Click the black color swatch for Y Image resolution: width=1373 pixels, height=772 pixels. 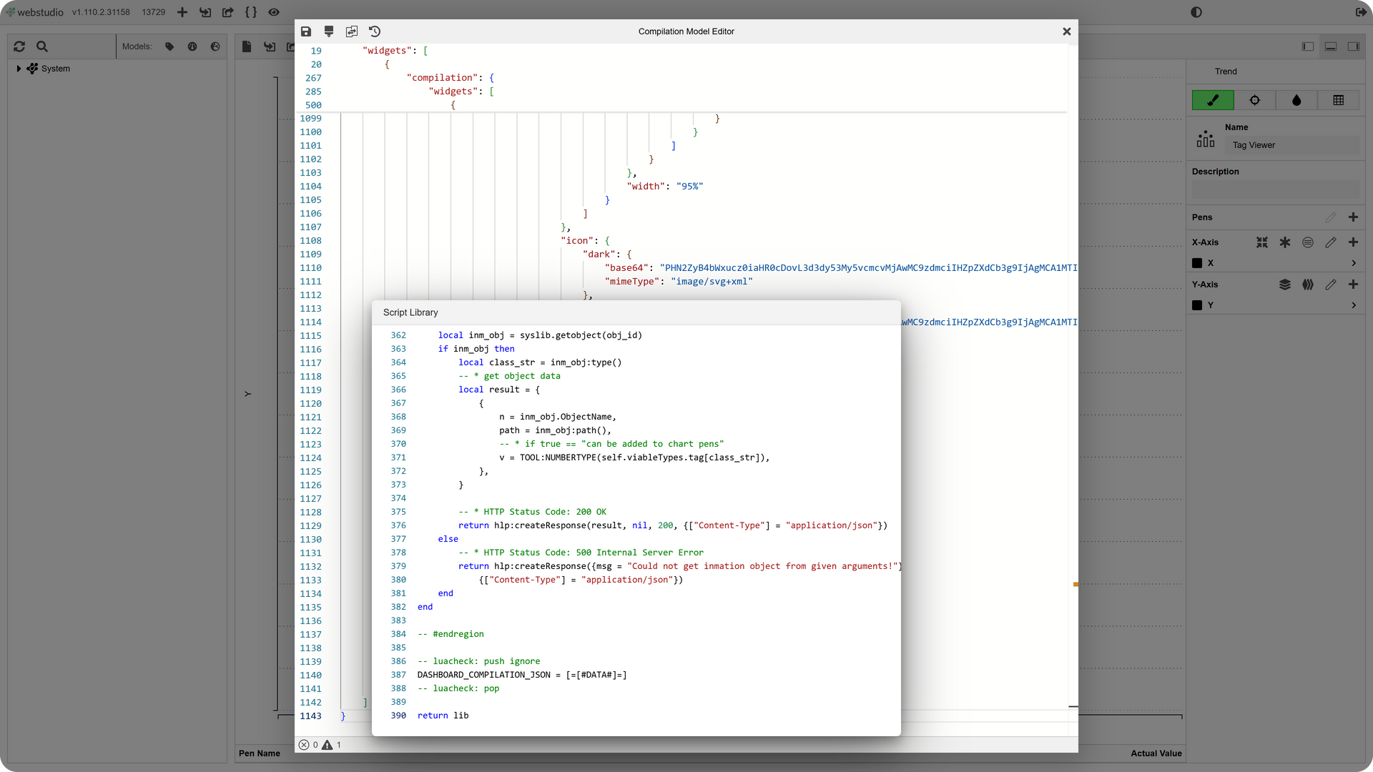coord(1197,305)
